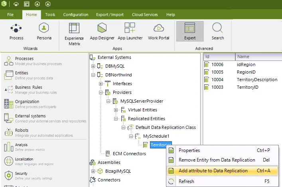Open the Cloud Services ribbon tab
The image size is (282, 187).
(x=145, y=15)
